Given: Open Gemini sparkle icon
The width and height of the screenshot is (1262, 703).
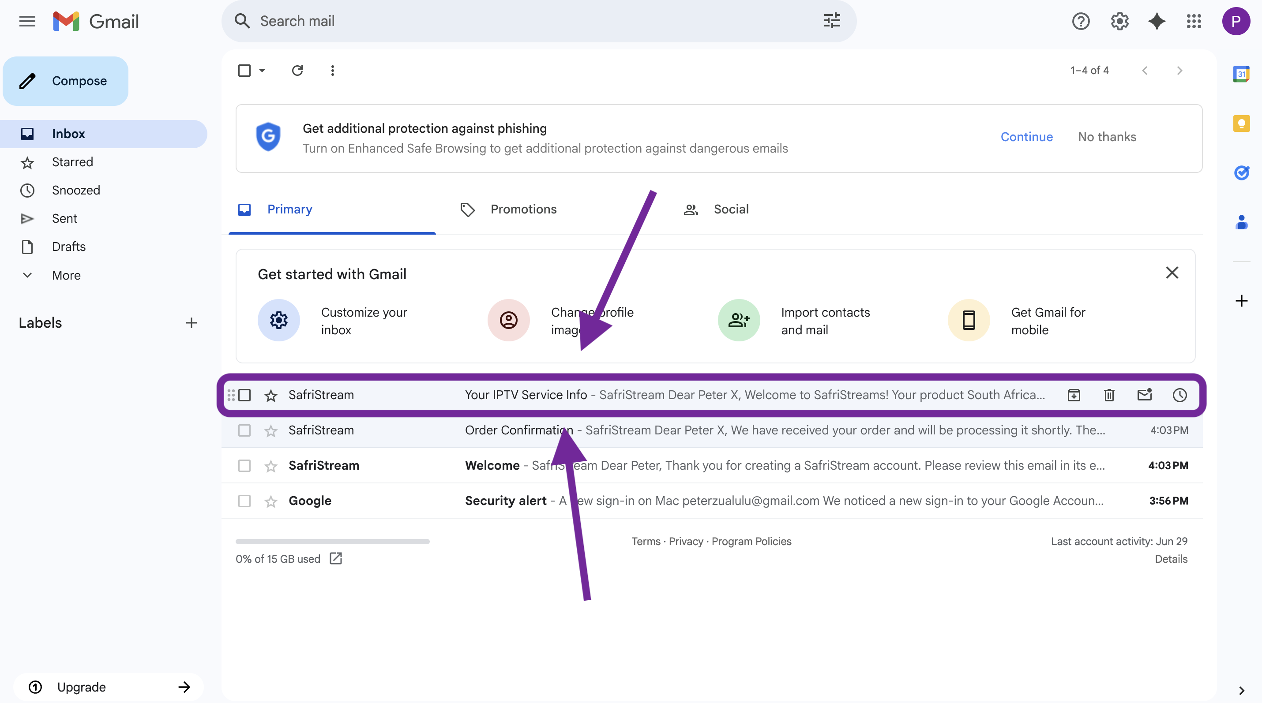Looking at the screenshot, I should pos(1157,21).
